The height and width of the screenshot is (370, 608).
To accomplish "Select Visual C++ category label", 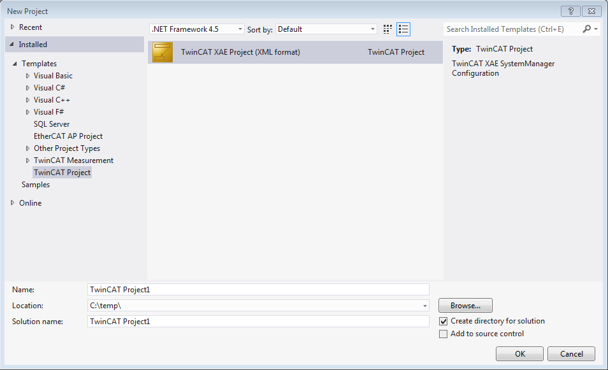I will (52, 99).
